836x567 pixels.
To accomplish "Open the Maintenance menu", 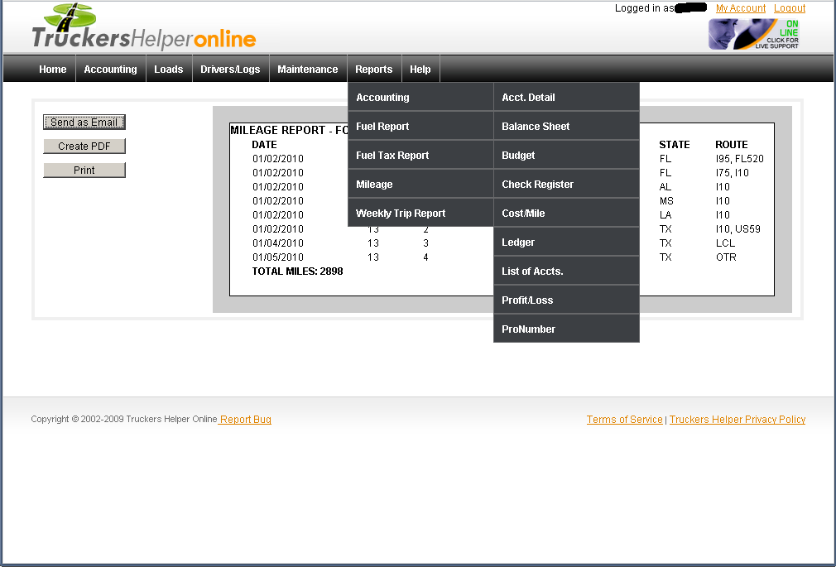I will coord(307,70).
